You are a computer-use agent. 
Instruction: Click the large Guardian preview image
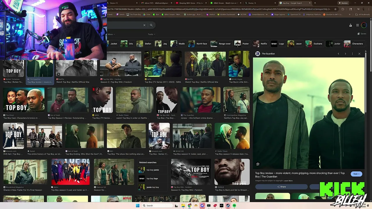coord(309,113)
